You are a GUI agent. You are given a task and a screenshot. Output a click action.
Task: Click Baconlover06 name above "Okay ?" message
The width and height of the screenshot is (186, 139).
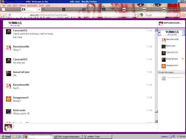tap(21, 47)
